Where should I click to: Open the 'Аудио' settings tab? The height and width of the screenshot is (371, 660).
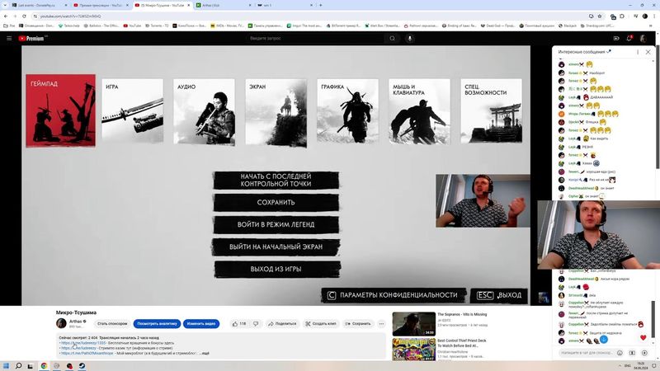pos(204,112)
